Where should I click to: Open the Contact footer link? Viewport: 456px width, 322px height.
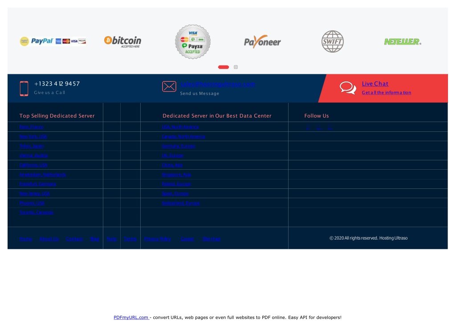pos(74,239)
